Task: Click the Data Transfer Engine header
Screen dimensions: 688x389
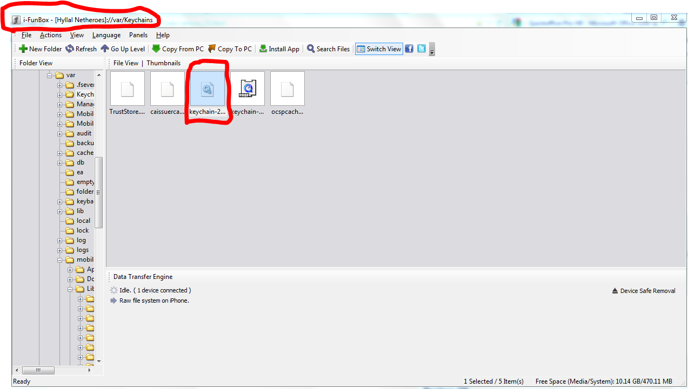Action: [143, 277]
